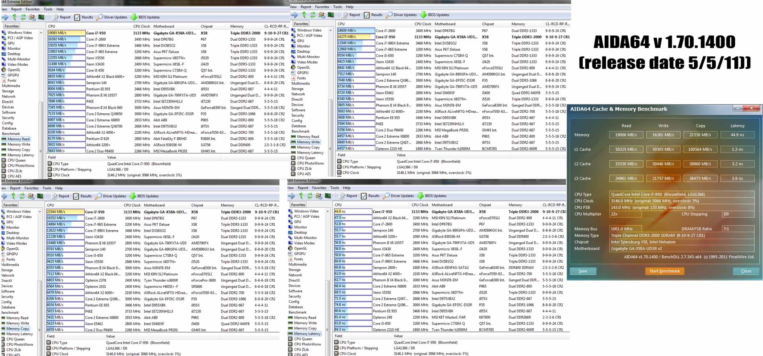Click Results toolbar icon in Memory Write window

[x=367, y=15]
